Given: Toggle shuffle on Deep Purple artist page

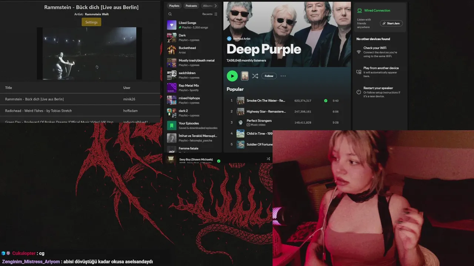Looking at the screenshot, I should [255, 76].
